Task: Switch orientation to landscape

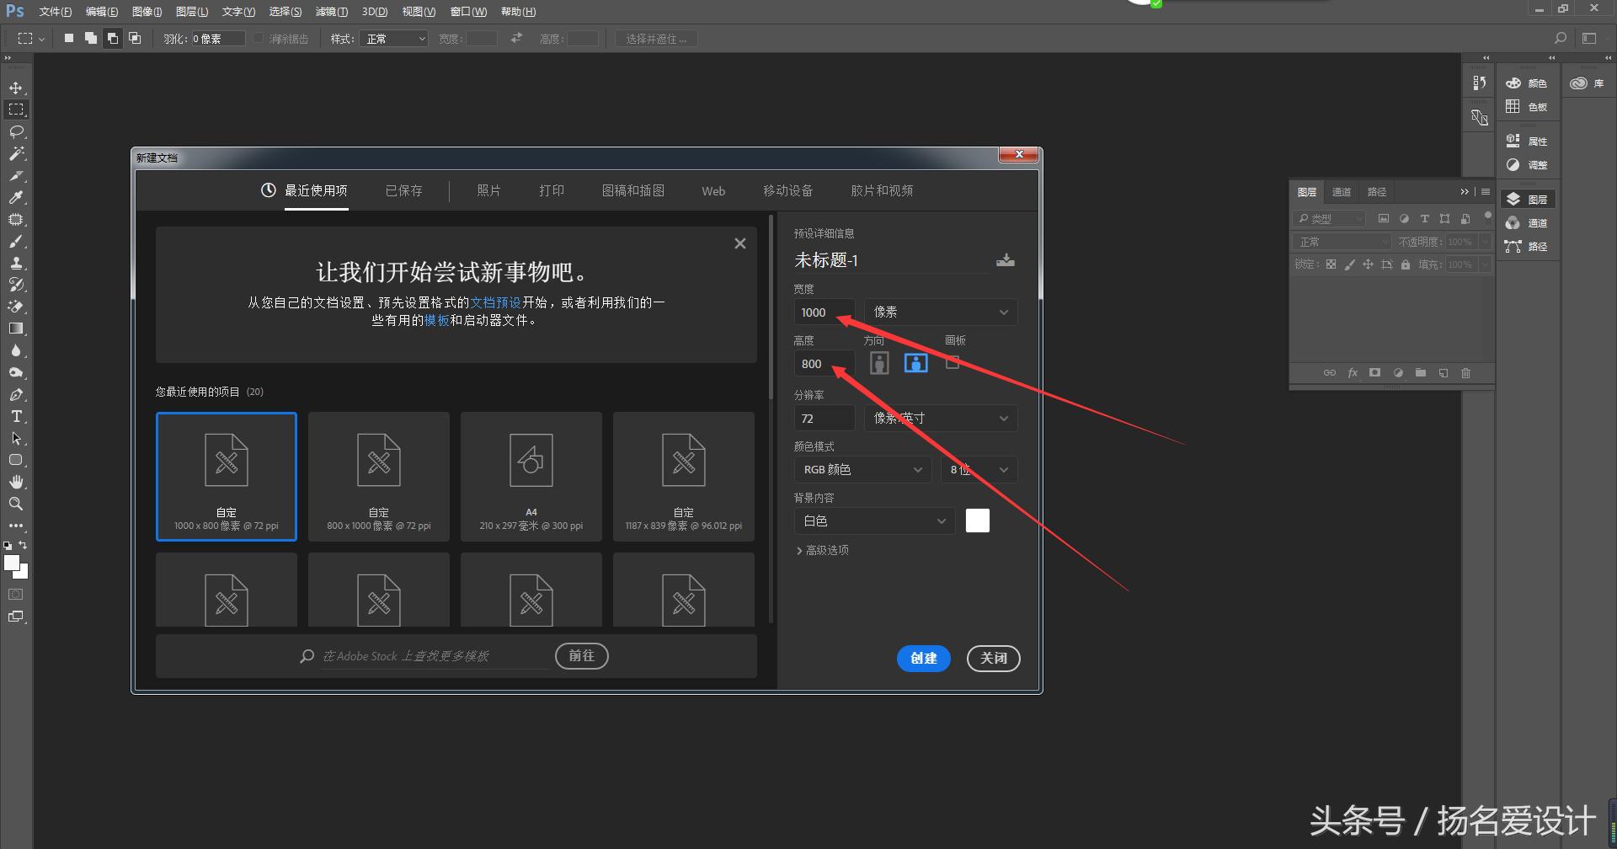Action: pyautogui.click(x=915, y=362)
